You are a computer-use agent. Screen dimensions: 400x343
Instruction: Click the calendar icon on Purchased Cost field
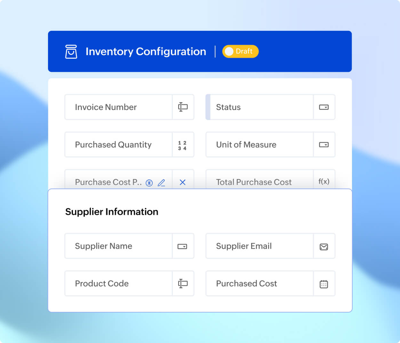tap(324, 283)
